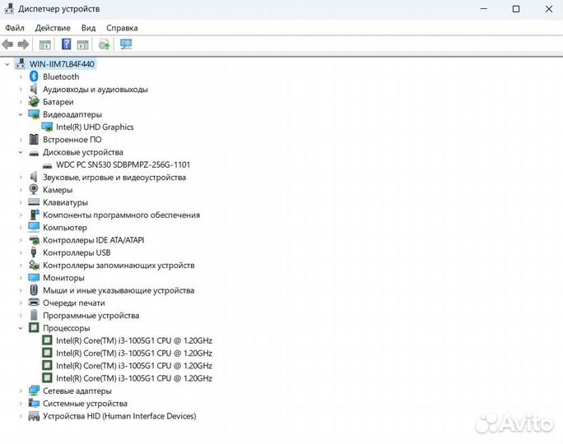Expand the Контроллеры USB category
Screen dimensions: 563x444
tap(21, 252)
